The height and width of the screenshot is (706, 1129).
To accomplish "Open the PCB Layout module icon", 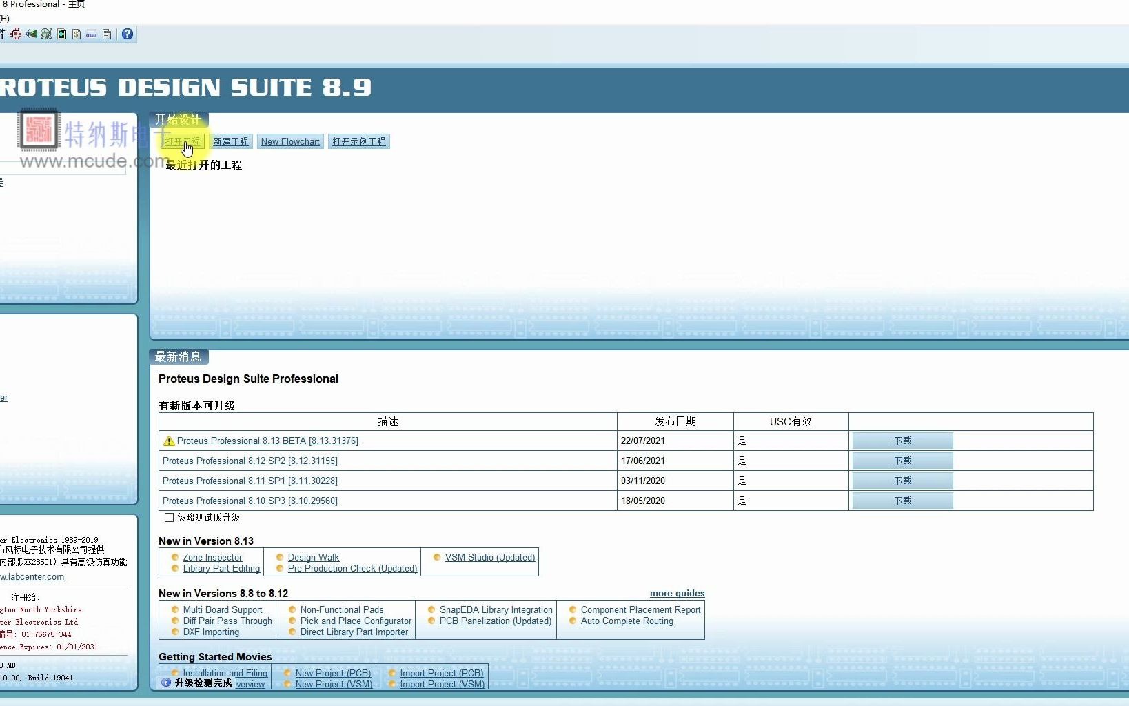I will click(x=16, y=34).
